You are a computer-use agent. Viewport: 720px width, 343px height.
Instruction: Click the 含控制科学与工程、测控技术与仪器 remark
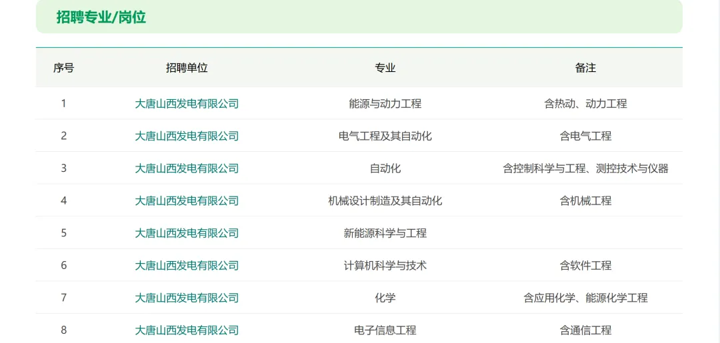[x=585, y=169]
